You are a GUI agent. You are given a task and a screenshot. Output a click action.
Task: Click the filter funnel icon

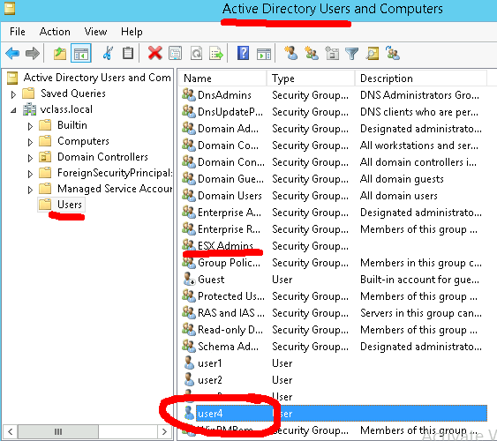coord(351,54)
